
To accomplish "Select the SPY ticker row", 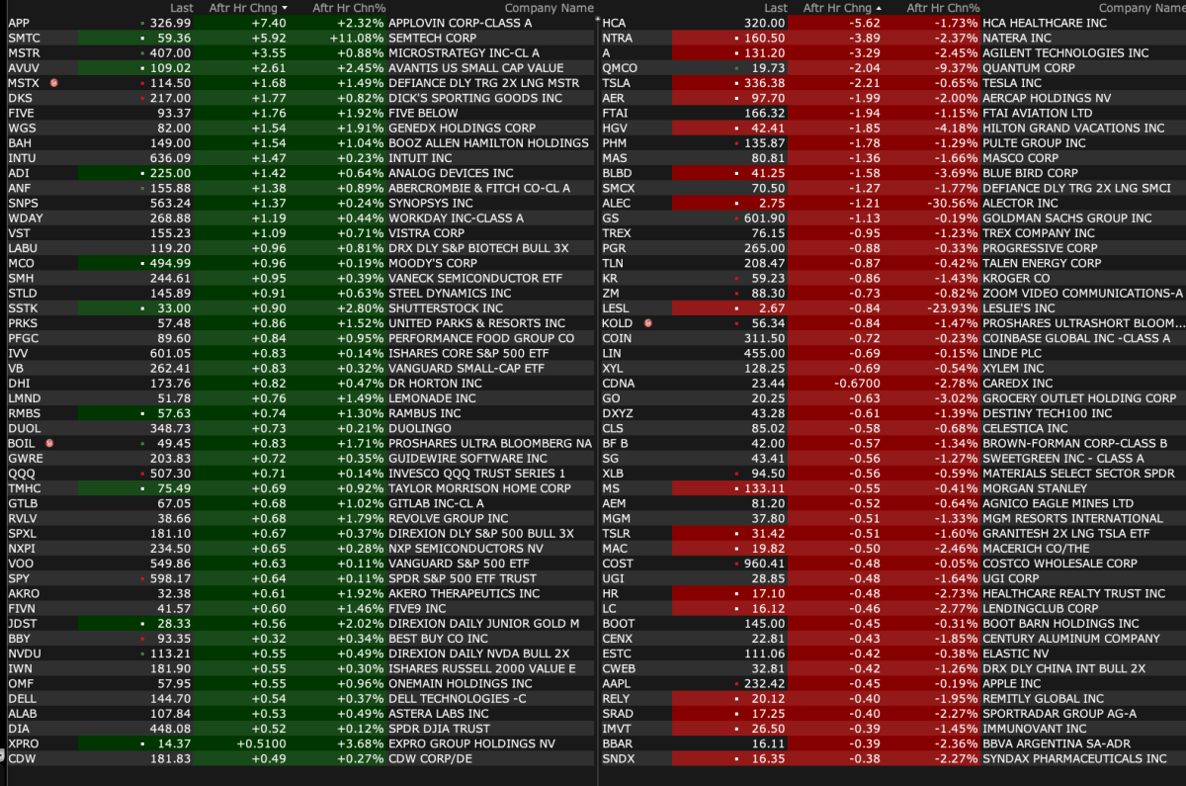I will coord(19,578).
